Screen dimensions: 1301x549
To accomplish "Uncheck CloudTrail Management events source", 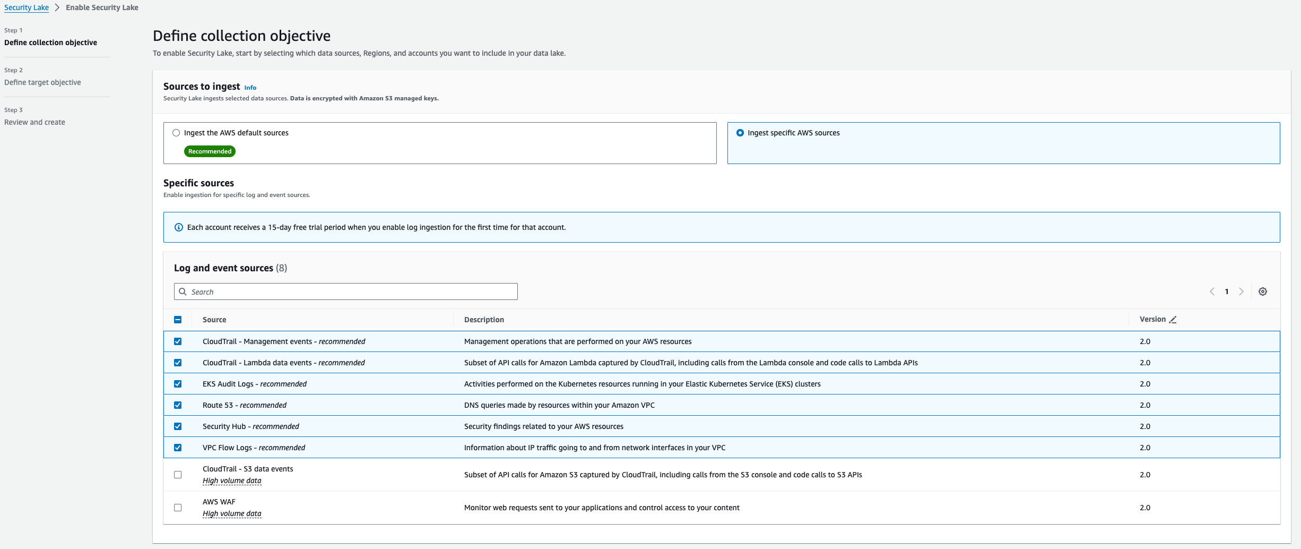I will tap(178, 341).
